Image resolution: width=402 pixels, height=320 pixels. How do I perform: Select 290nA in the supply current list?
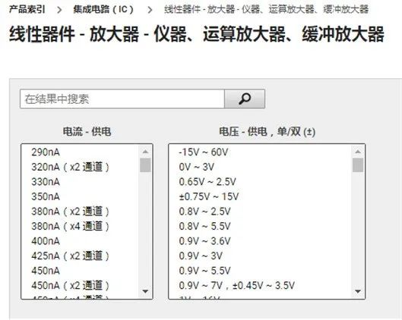click(46, 152)
